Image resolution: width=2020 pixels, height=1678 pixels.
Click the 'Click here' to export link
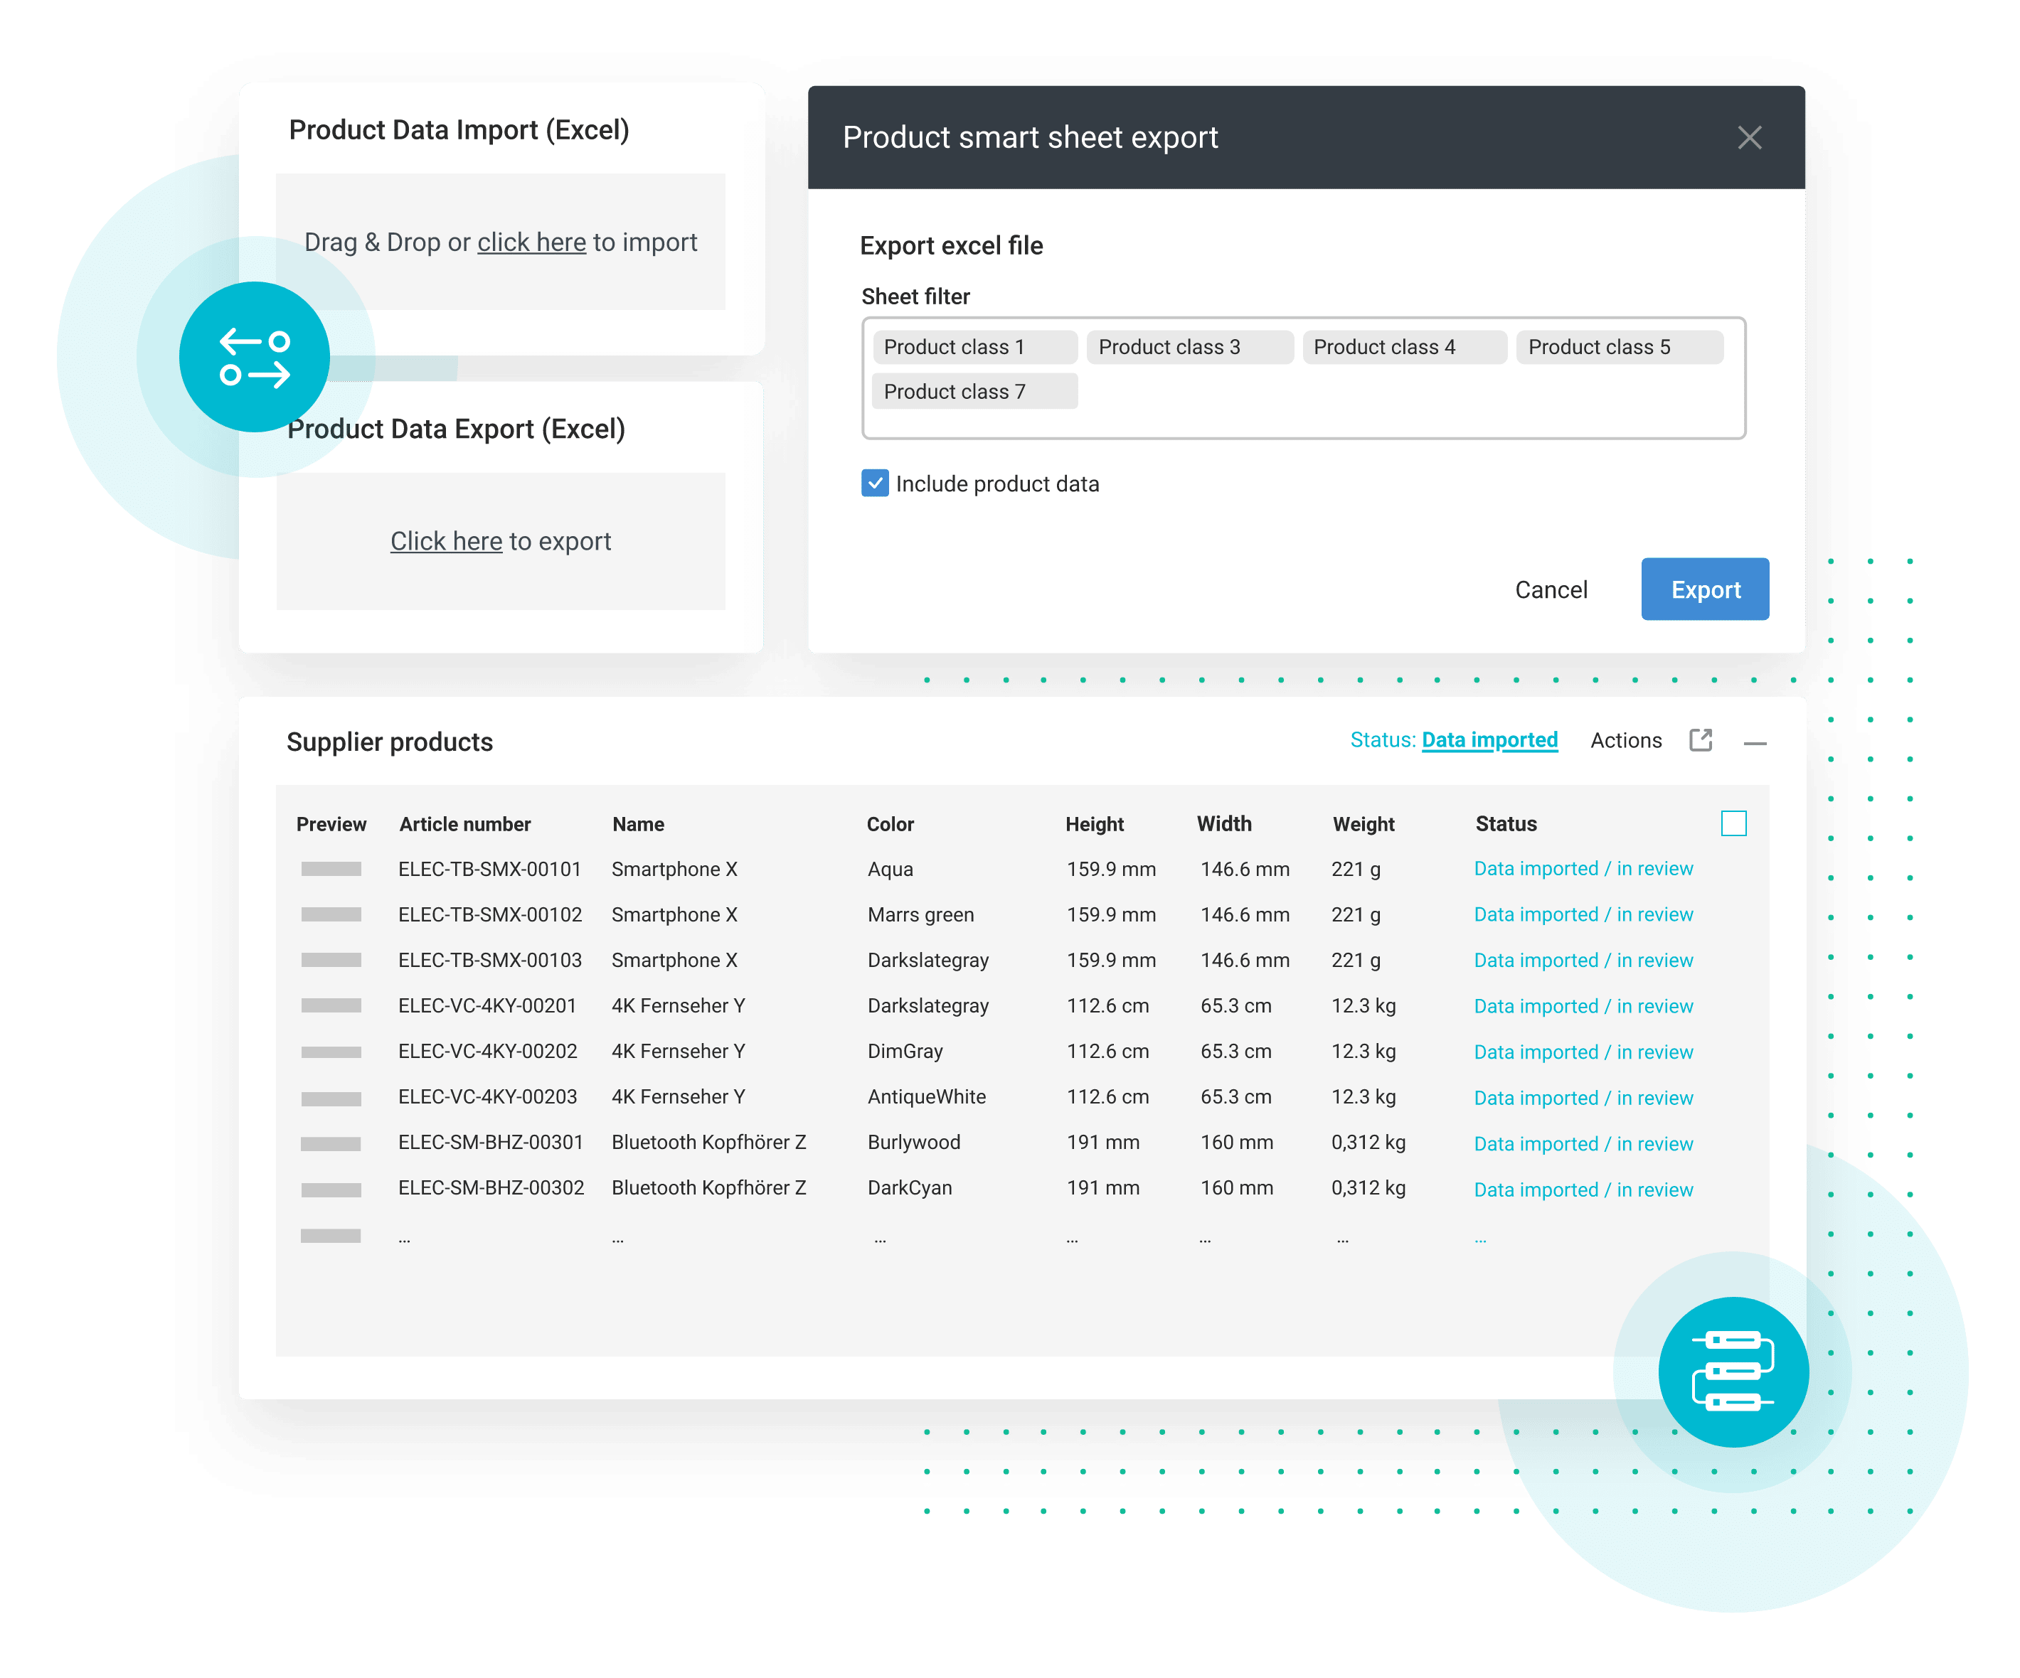click(447, 541)
